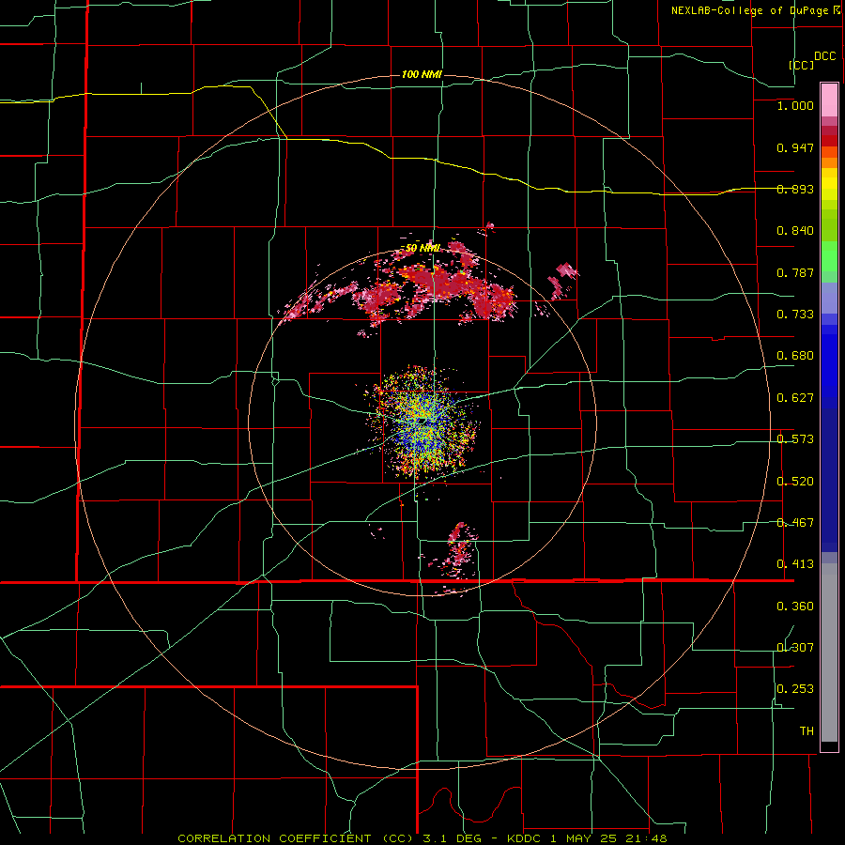Select the 0.413 legend value

point(795,564)
